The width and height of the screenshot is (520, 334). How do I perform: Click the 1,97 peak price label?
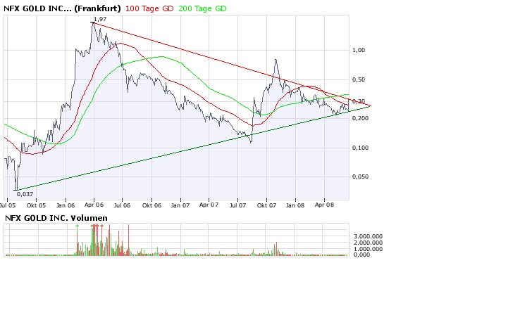[99, 19]
